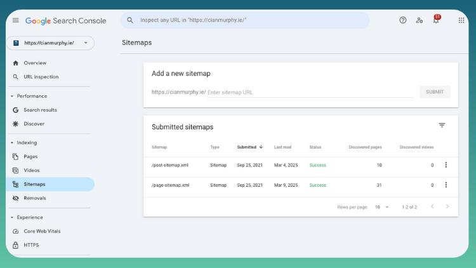This screenshot has height=268, width=476.
Task: Open more options for /post-sitemap.xml
Action: point(446,165)
